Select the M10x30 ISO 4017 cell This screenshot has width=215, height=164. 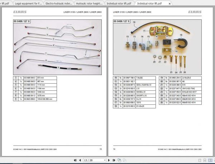click(x=192, y=92)
